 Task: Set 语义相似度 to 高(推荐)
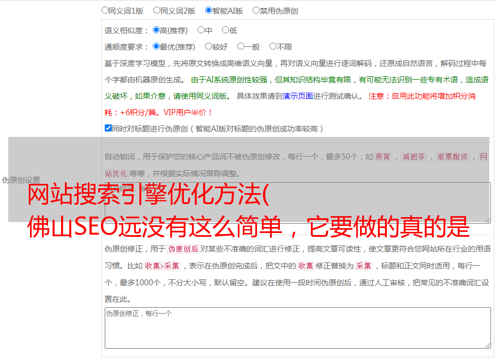pos(156,30)
